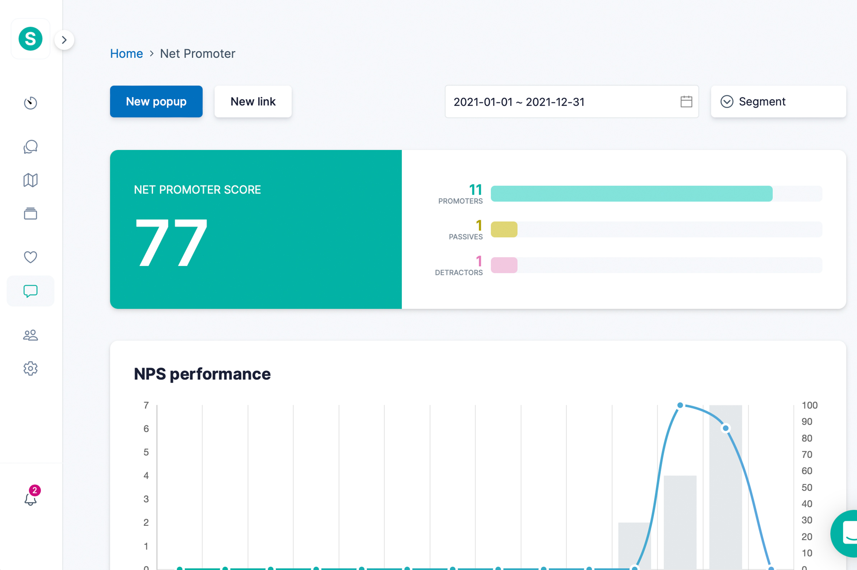The image size is (857, 570).
Task: Click the green S logo
Action: pos(31,39)
